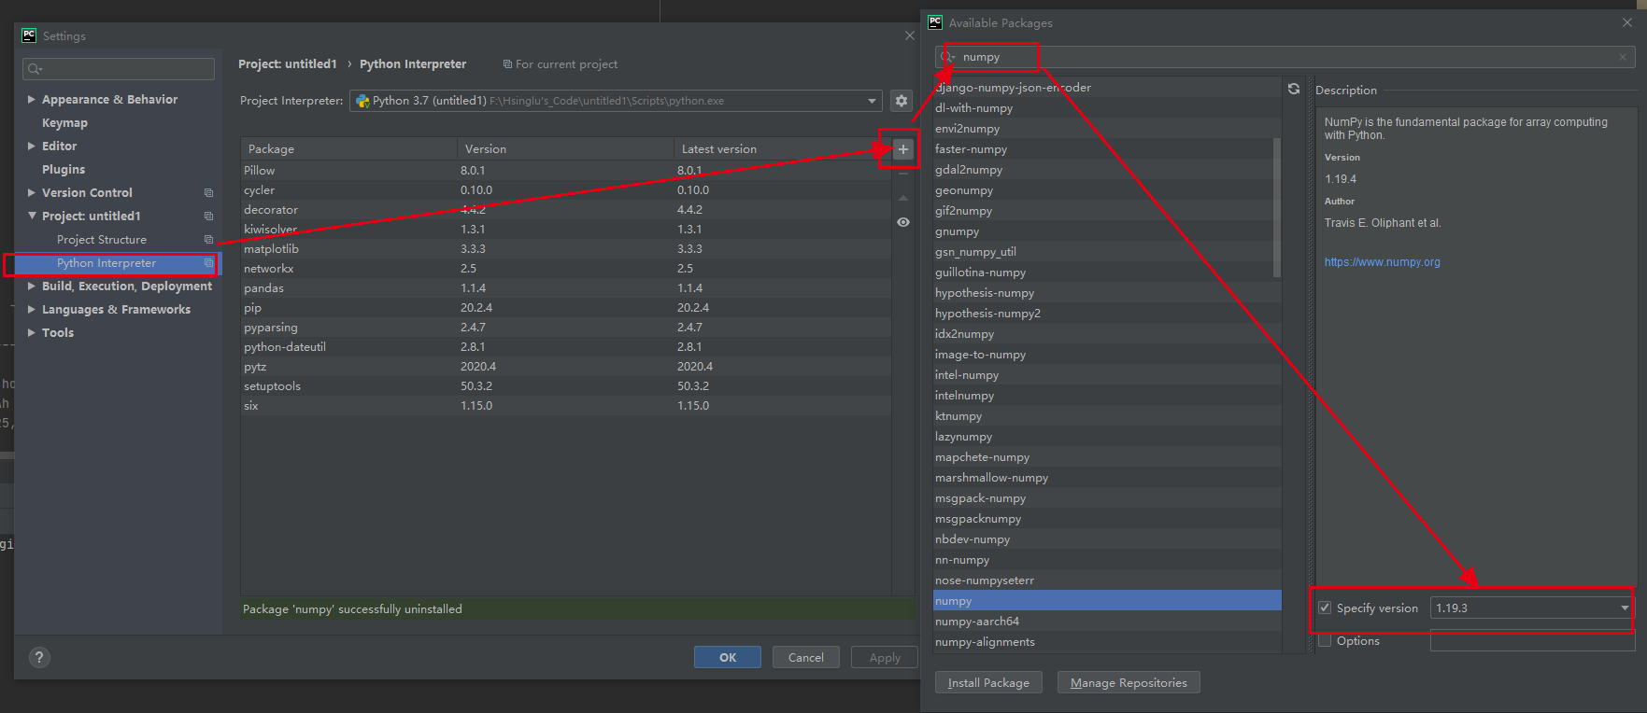Image resolution: width=1647 pixels, height=713 pixels.
Task: Enable or disable Specify version checkbox
Action: click(1324, 608)
